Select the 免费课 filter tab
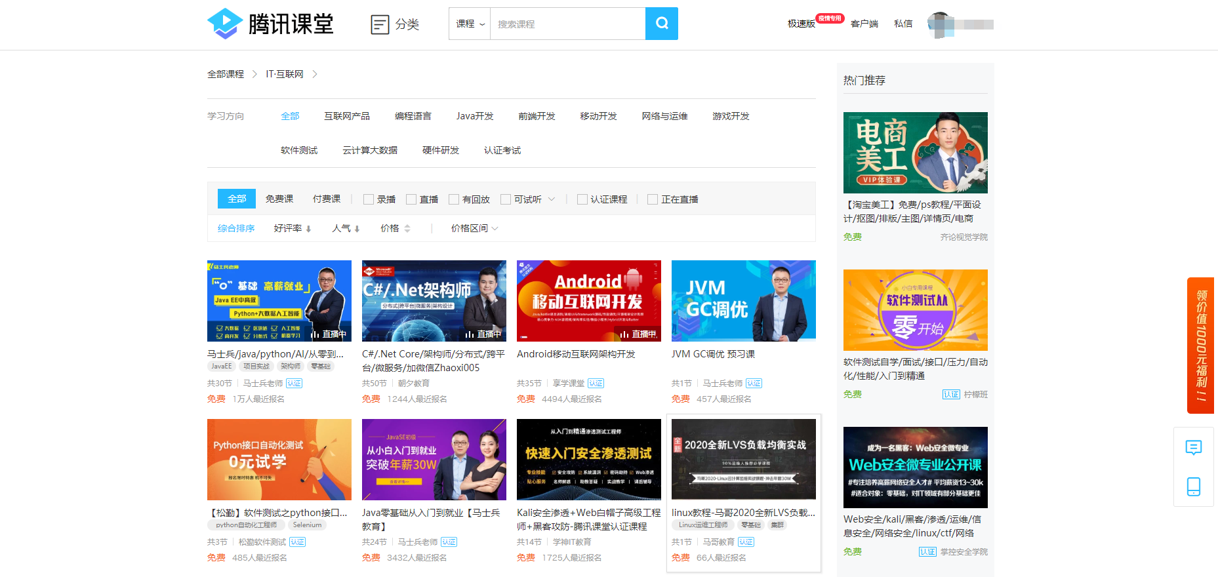The width and height of the screenshot is (1218, 577). [x=279, y=199]
